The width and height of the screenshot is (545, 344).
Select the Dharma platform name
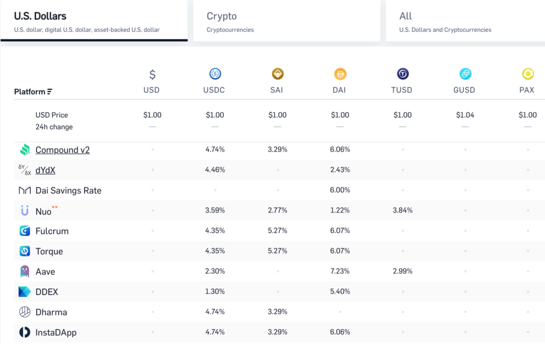tap(52, 312)
